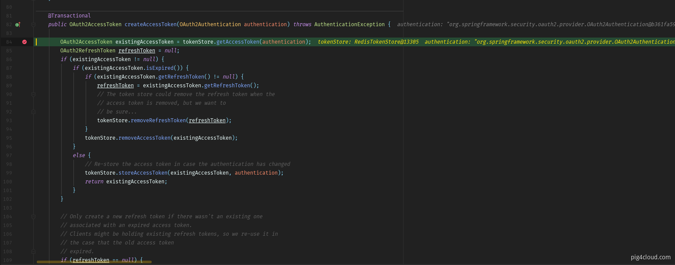Click fold end marker at line 92

tap(33, 112)
